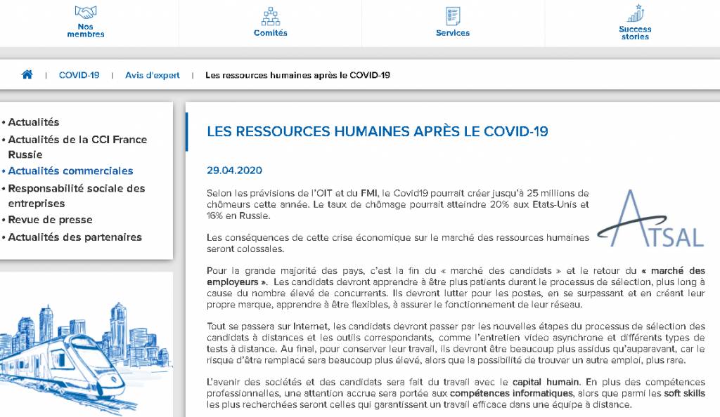The width and height of the screenshot is (720, 417).
Task: Open the Nos membres menu item
Action: (86, 30)
